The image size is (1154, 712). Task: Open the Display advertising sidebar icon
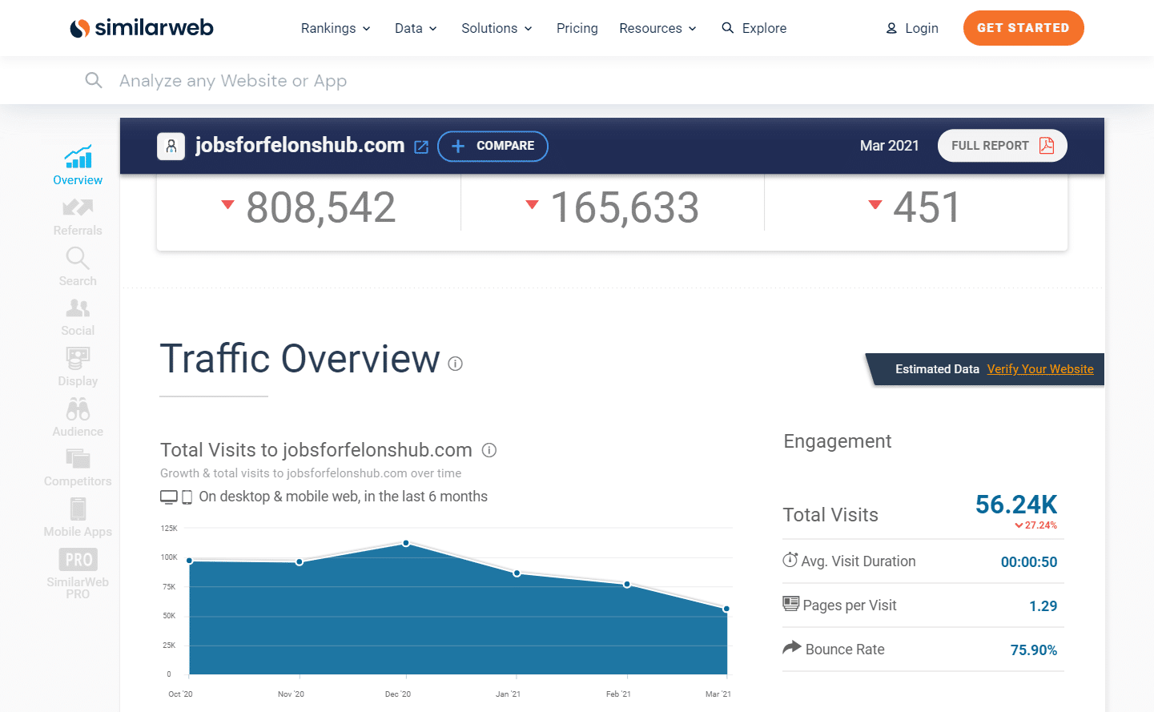(x=77, y=360)
